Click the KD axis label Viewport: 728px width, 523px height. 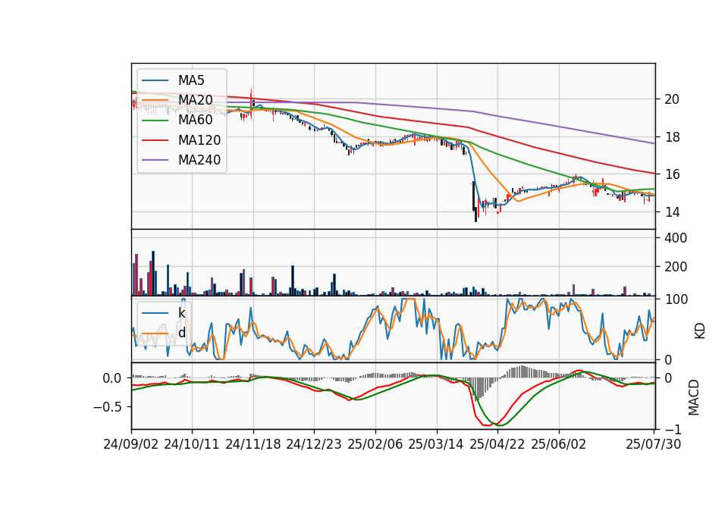pos(700,330)
